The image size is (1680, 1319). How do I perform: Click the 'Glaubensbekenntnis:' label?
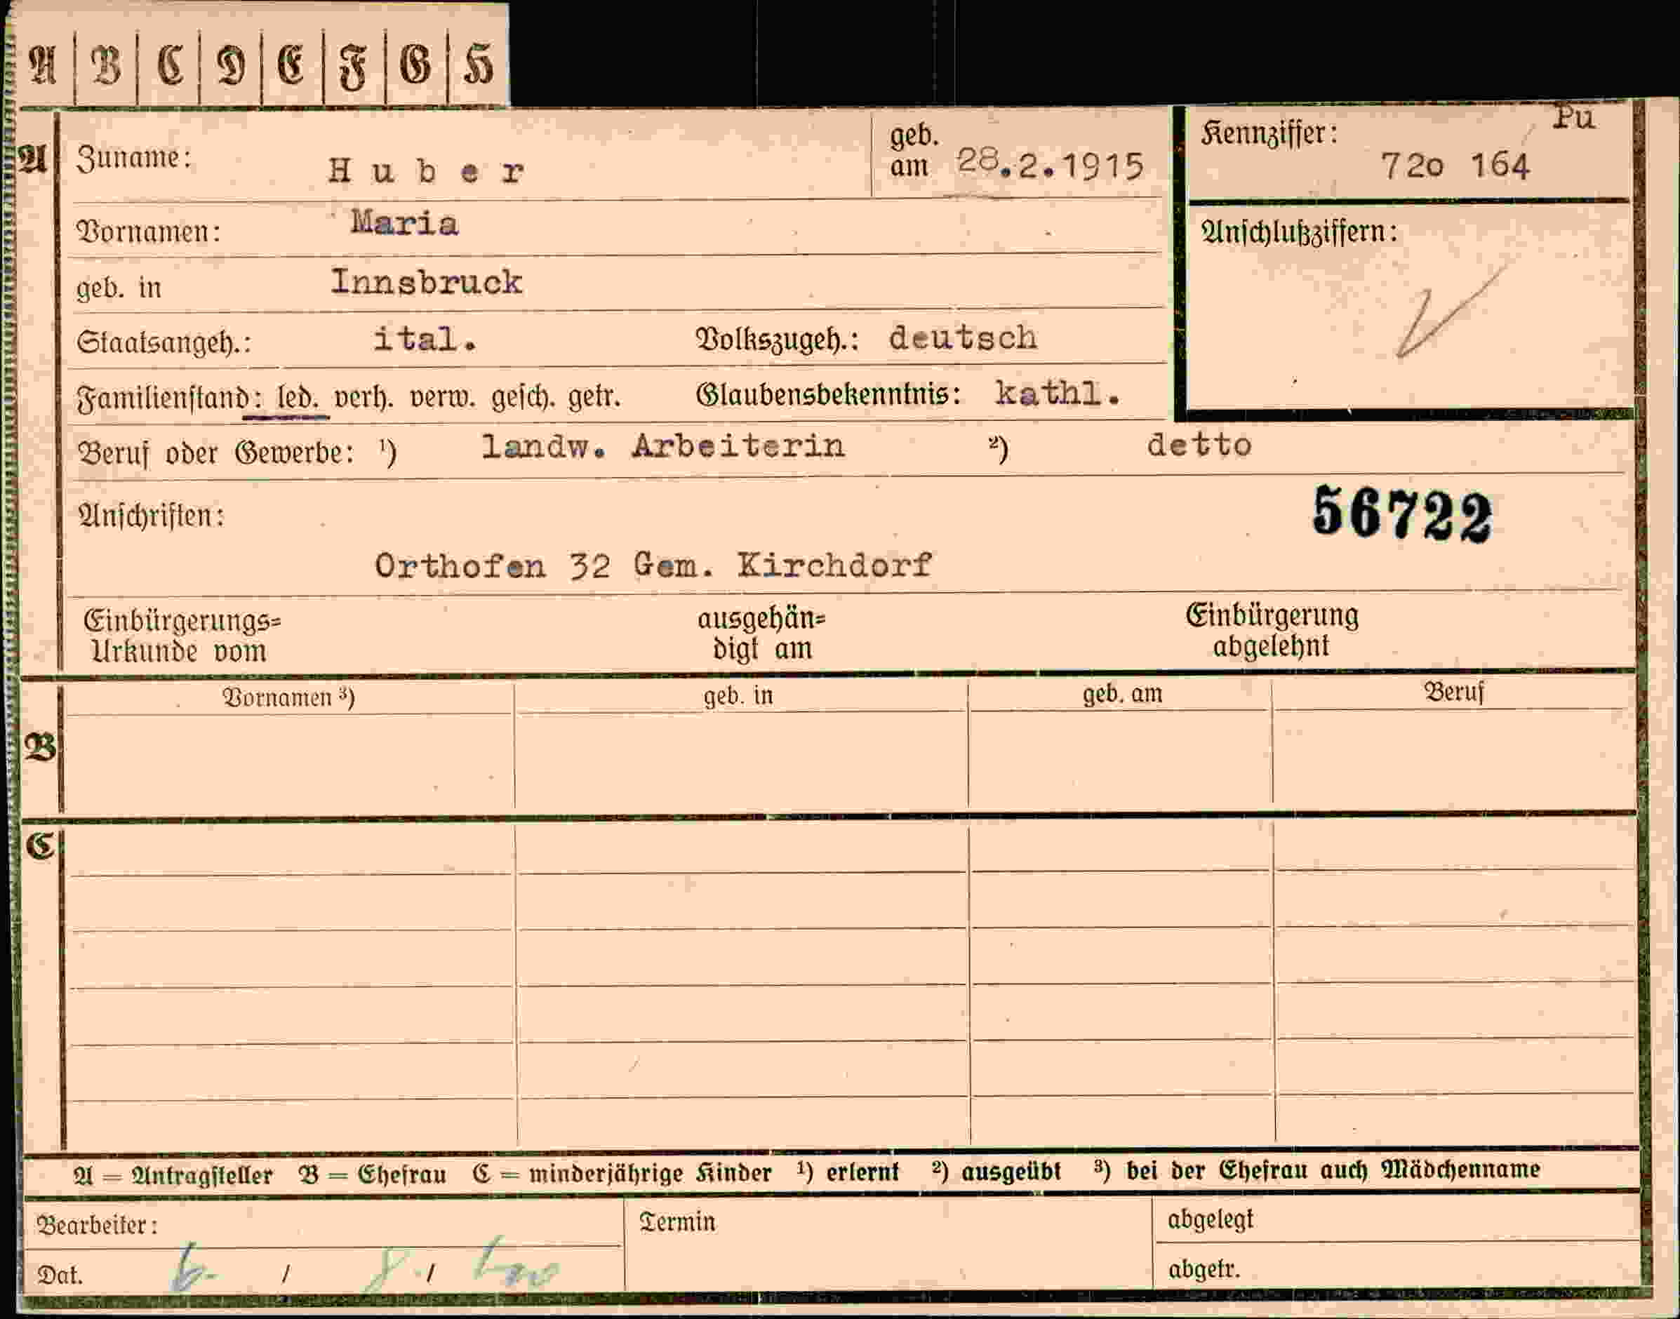(x=829, y=396)
